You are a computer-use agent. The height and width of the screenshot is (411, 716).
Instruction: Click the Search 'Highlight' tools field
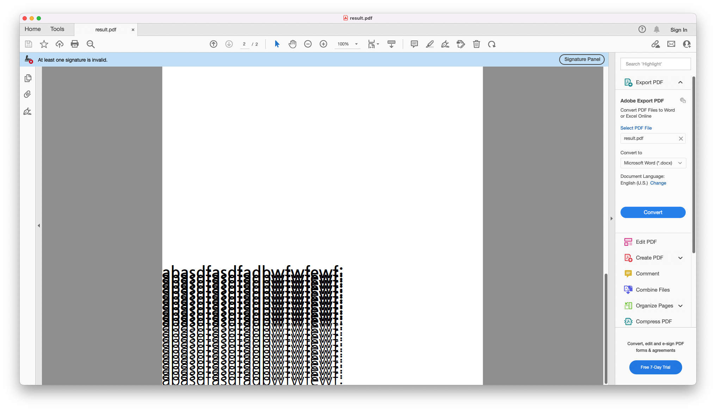[655, 64]
